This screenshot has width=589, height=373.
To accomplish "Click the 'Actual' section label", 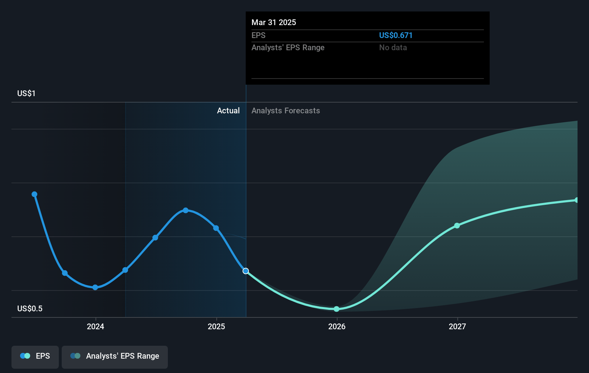I will tap(228, 110).
